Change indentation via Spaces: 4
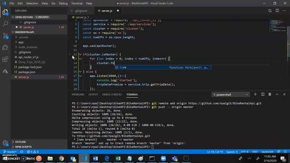Screen dimensions: 290x163 click(x=232, y=152)
